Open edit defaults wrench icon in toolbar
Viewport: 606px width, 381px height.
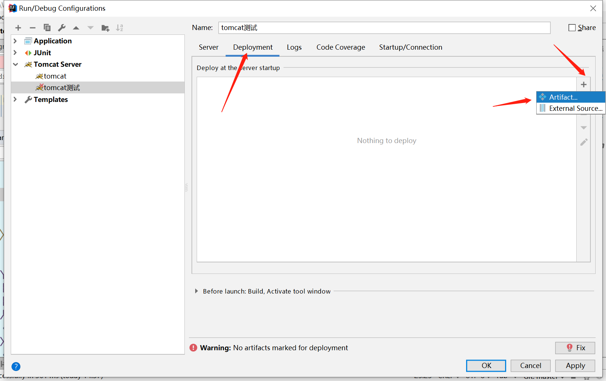click(x=62, y=28)
